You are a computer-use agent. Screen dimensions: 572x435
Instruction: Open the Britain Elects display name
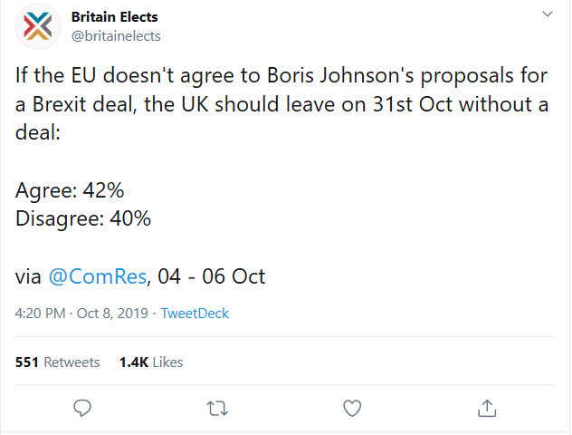115,17
